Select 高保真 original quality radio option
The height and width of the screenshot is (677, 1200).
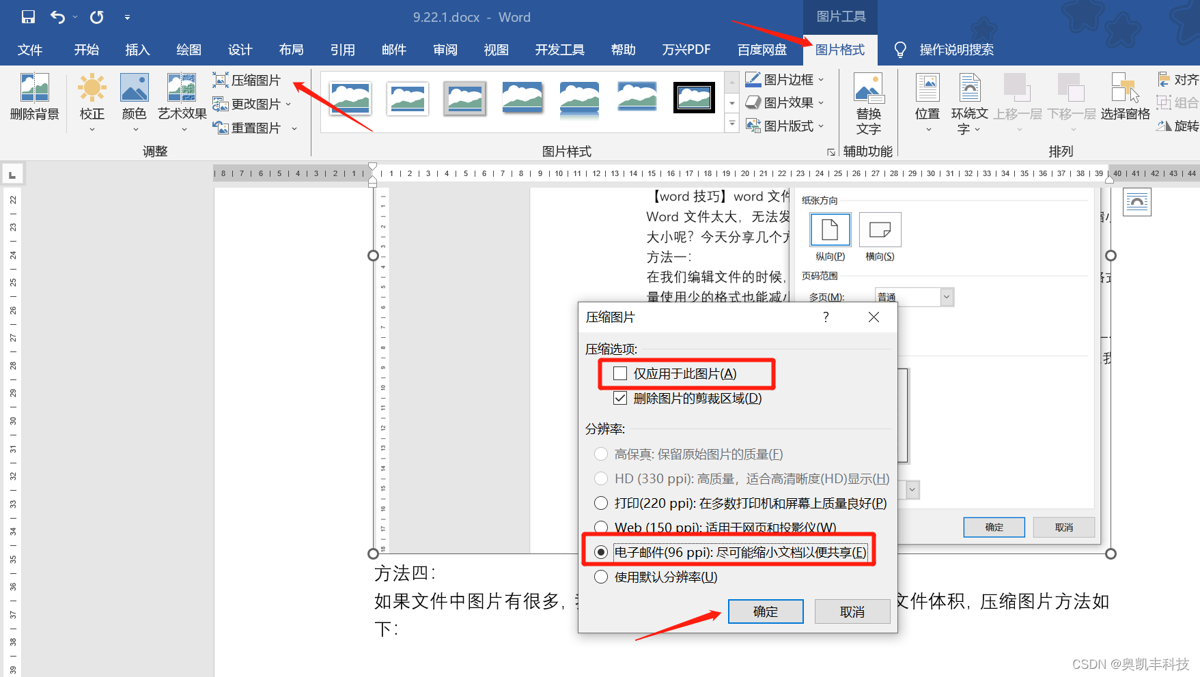click(x=601, y=454)
